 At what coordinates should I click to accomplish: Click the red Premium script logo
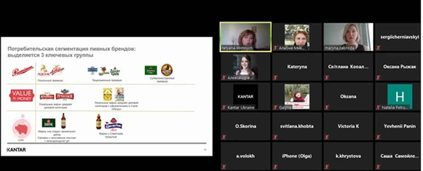click(23, 72)
